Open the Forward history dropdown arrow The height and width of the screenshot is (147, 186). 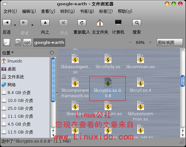tap(32, 25)
